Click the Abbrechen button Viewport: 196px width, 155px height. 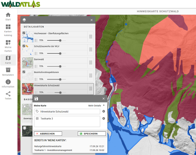(48, 133)
